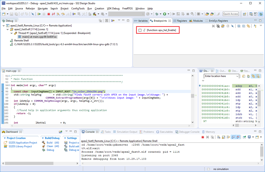This screenshot has height=172, width=265.
Task: Toggle Link with Active Debug Context in Disassembly
Action: pyautogui.click(x=253, y=76)
